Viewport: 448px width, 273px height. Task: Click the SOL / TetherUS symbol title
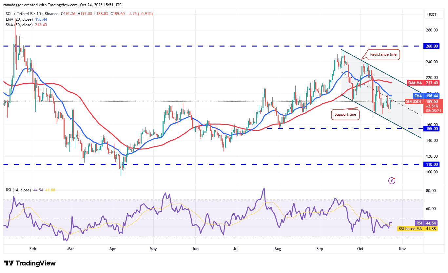(20, 14)
